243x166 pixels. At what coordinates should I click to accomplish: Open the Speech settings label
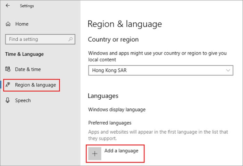23,100
